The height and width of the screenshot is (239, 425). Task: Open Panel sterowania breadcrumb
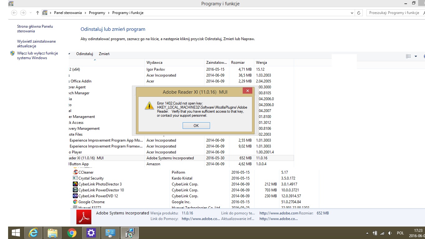(x=68, y=13)
